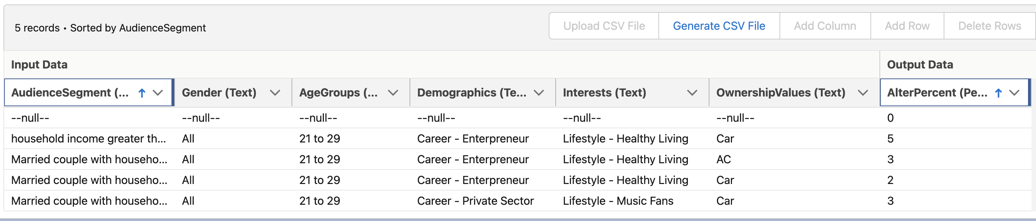Select the AlterPercent cell showing 5
Viewport: 1036px width, 221px height.
tap(891, 138)
